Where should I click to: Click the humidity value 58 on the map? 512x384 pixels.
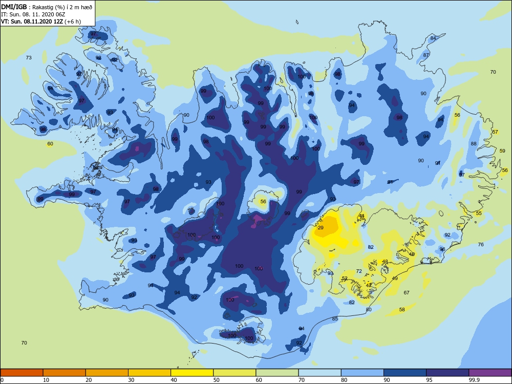tap(402, 310)
